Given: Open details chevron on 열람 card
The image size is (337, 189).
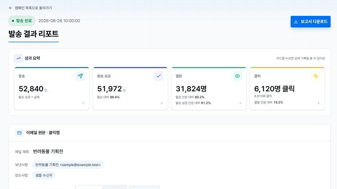Looking at the screenshot, I should click(x=240, y=103).
